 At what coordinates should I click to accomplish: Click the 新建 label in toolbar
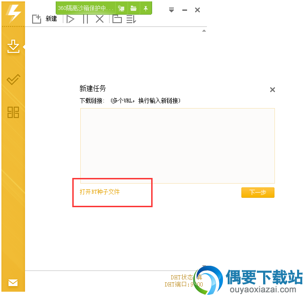pyautogui.click(x=51, y=19)
